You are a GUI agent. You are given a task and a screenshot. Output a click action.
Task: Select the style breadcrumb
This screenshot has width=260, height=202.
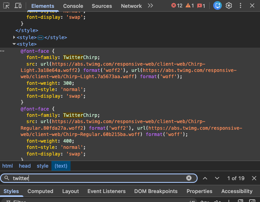point(42,166)
